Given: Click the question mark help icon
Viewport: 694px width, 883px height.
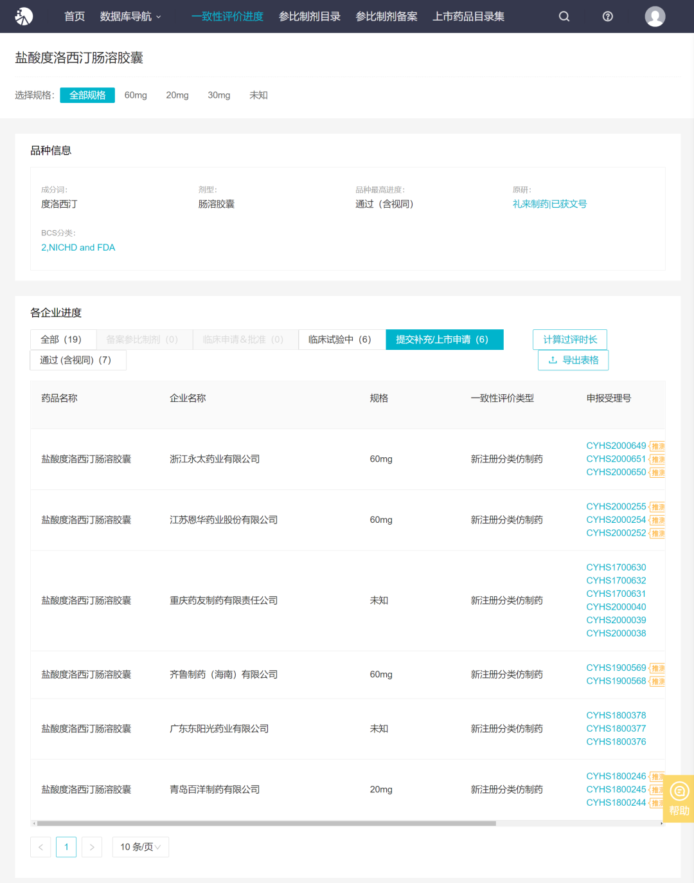Looking at the screenshot, I should point(608,16).
